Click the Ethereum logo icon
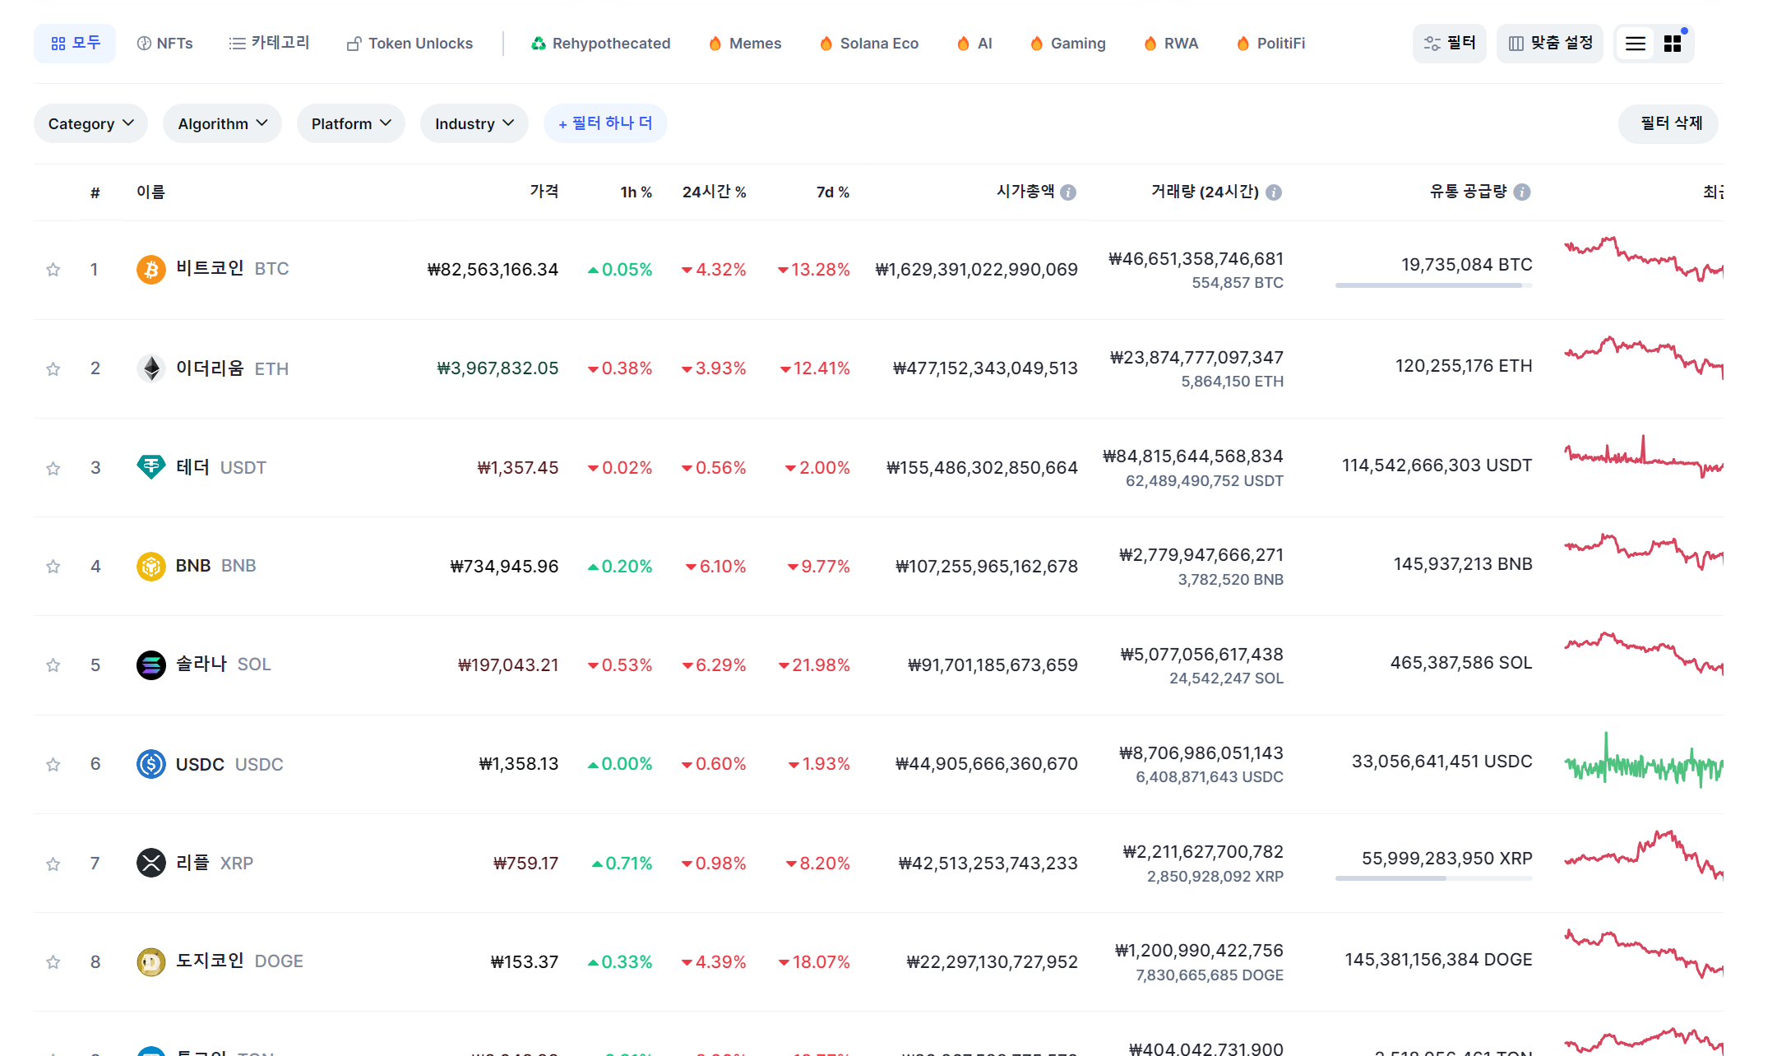The width and height of the screenshot is (1777, 1056). (150, 368)
